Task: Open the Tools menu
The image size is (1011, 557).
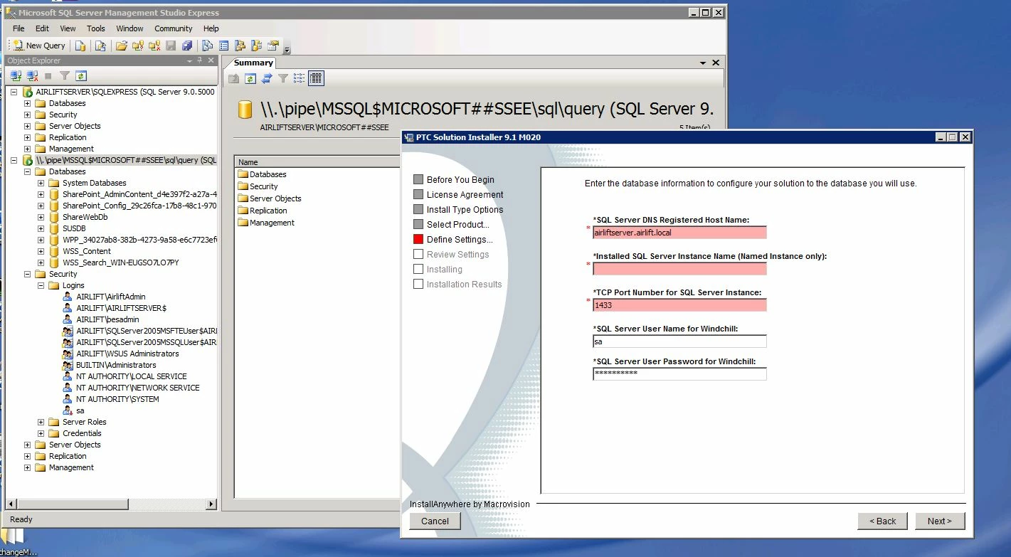Action: click(96, 28)
